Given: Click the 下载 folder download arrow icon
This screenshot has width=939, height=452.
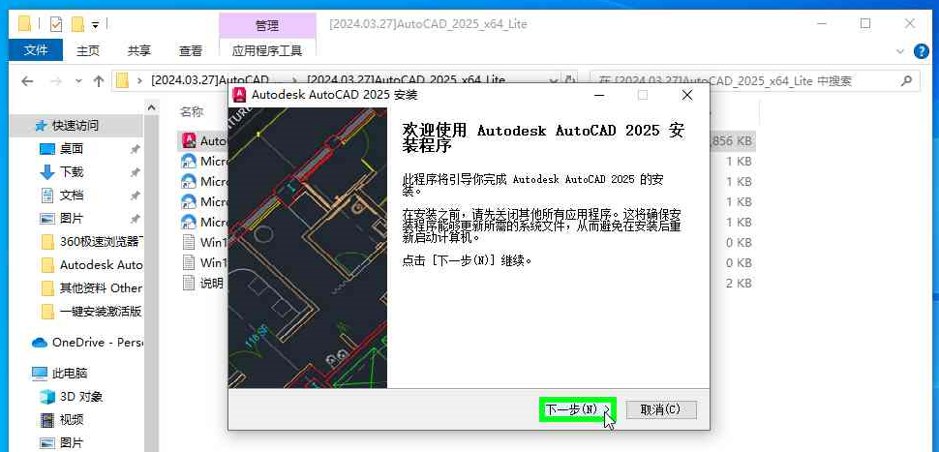Looking at the screenshot, I should [x=46, y=172].
